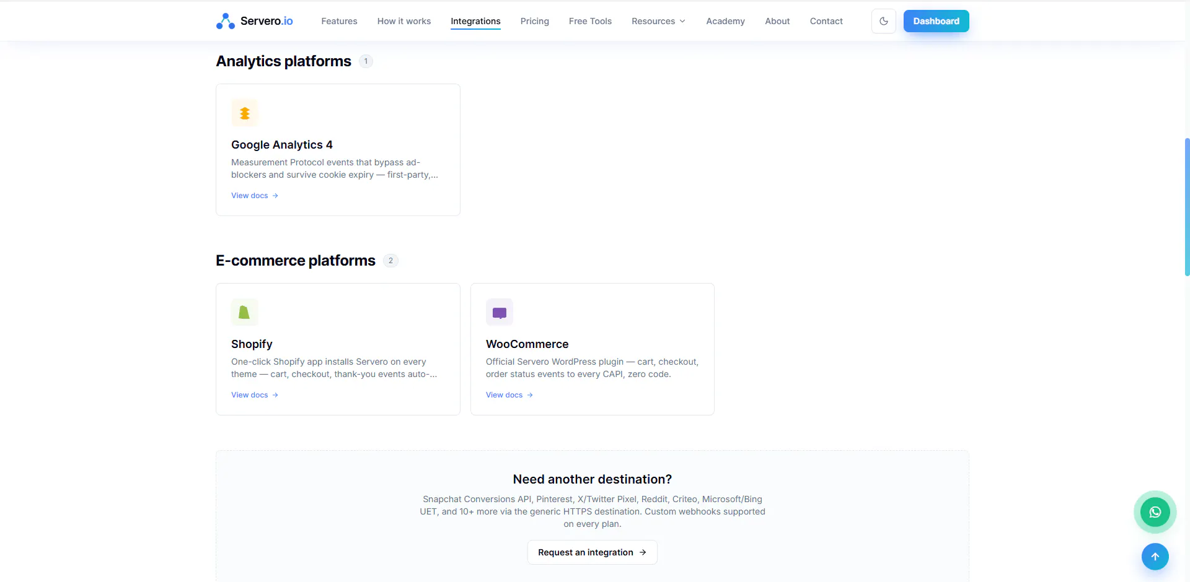Navigate to Free Tools
Image resolution: width=1190 pixels, height=582 pixels.
pyautogui.click(x=590, y=21)
